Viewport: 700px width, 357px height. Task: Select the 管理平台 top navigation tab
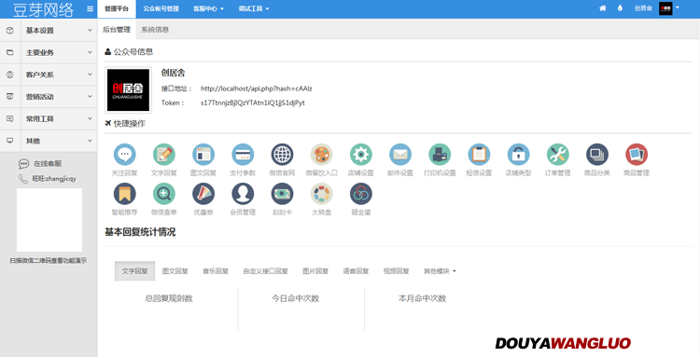[x=117, y=9]
